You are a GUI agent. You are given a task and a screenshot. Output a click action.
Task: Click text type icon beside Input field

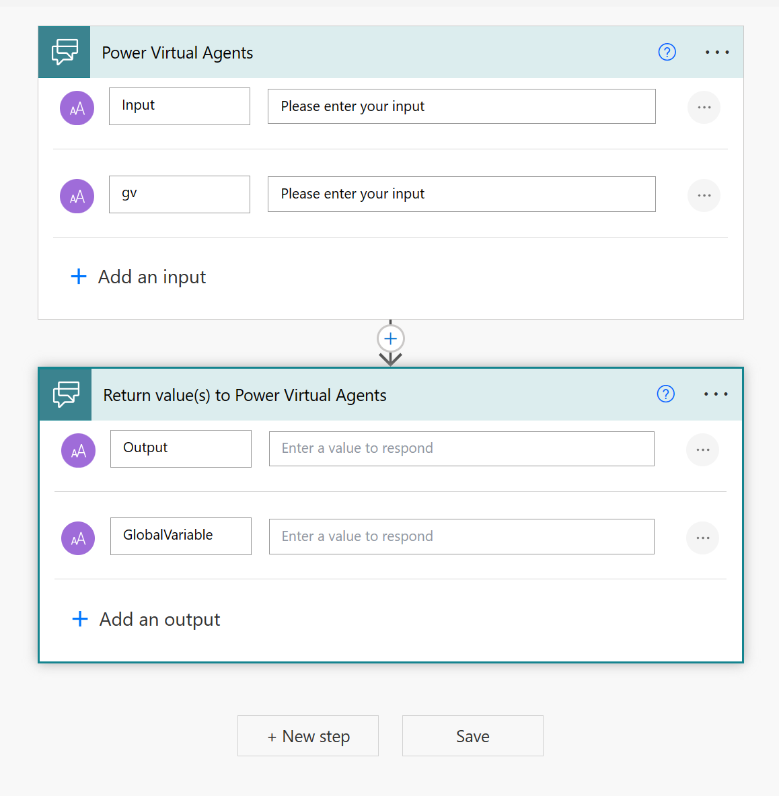click(77, 108)
